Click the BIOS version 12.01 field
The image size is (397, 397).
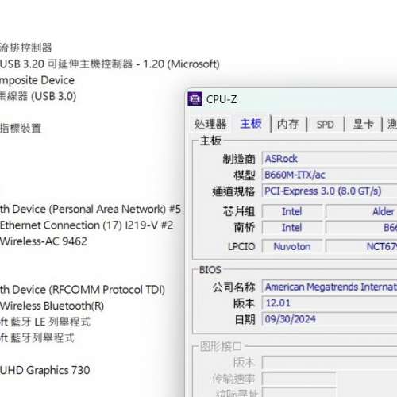(330, 303)
